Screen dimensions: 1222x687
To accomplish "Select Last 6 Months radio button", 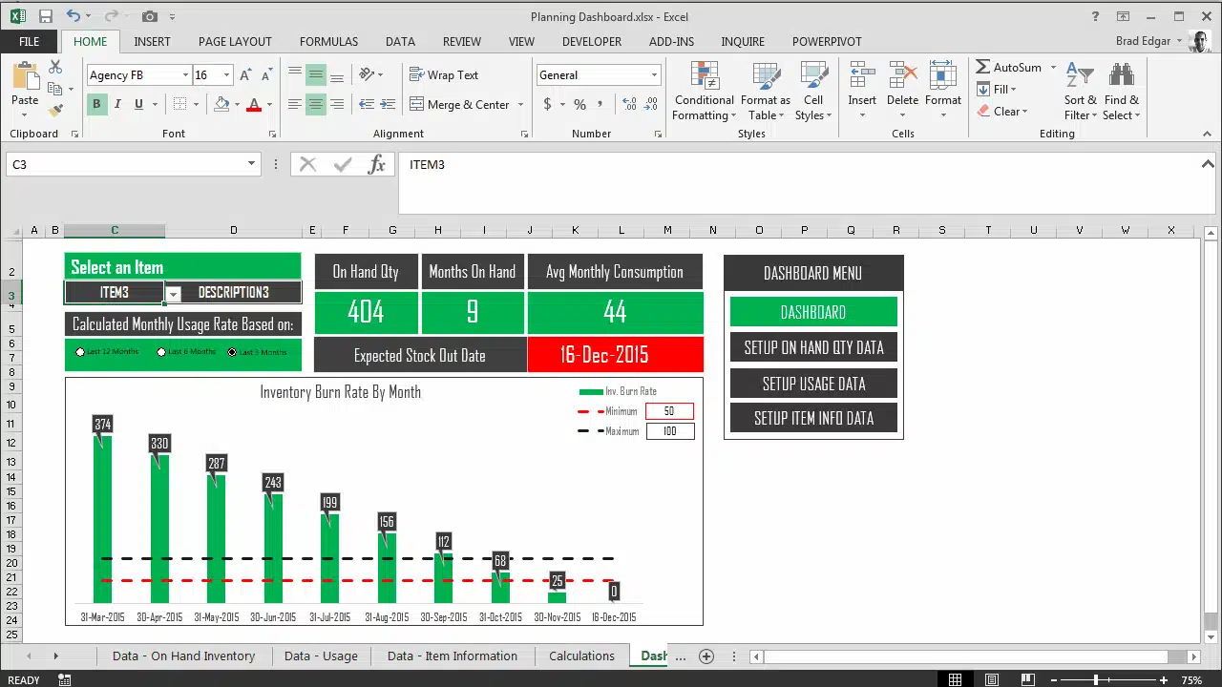I will click(x=161, y=352).
